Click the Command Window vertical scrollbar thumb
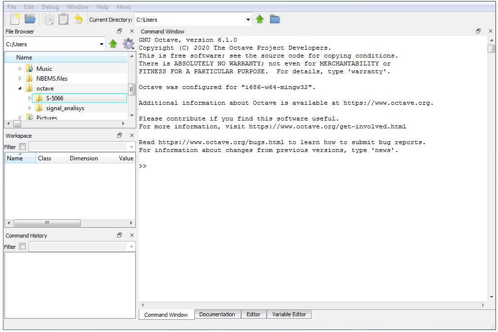 491,49
